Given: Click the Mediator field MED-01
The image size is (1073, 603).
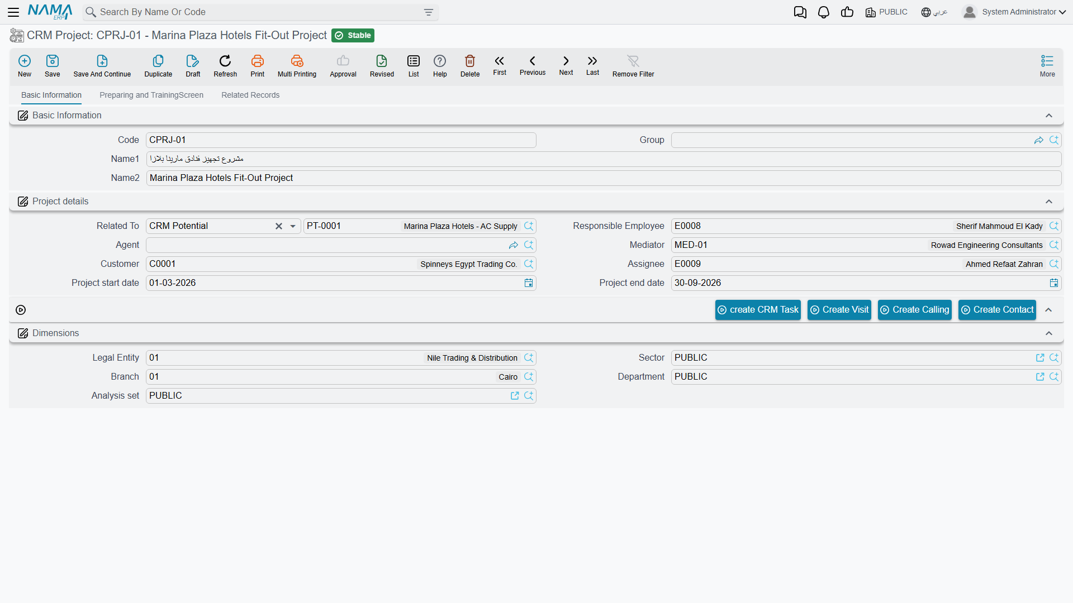Looking at the screenshot, I should coord(866,245).
